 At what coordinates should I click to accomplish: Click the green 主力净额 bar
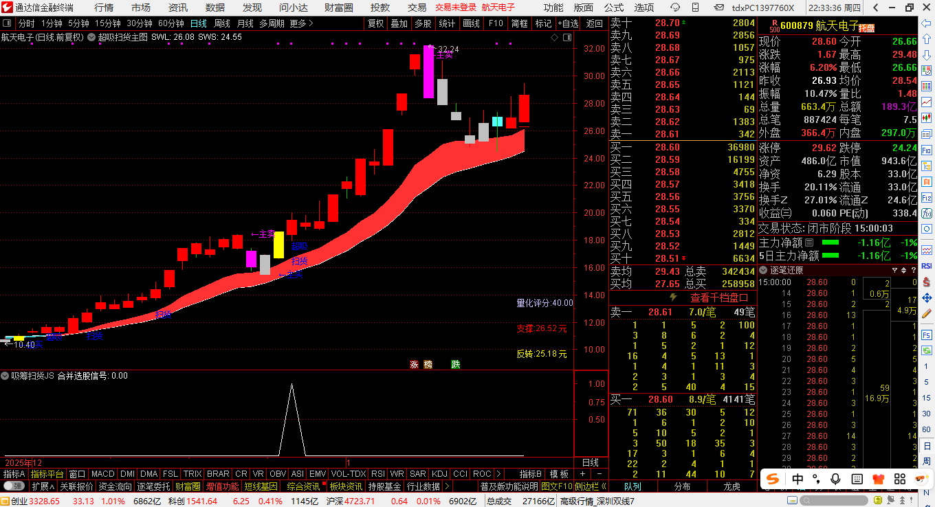(830, 243)
